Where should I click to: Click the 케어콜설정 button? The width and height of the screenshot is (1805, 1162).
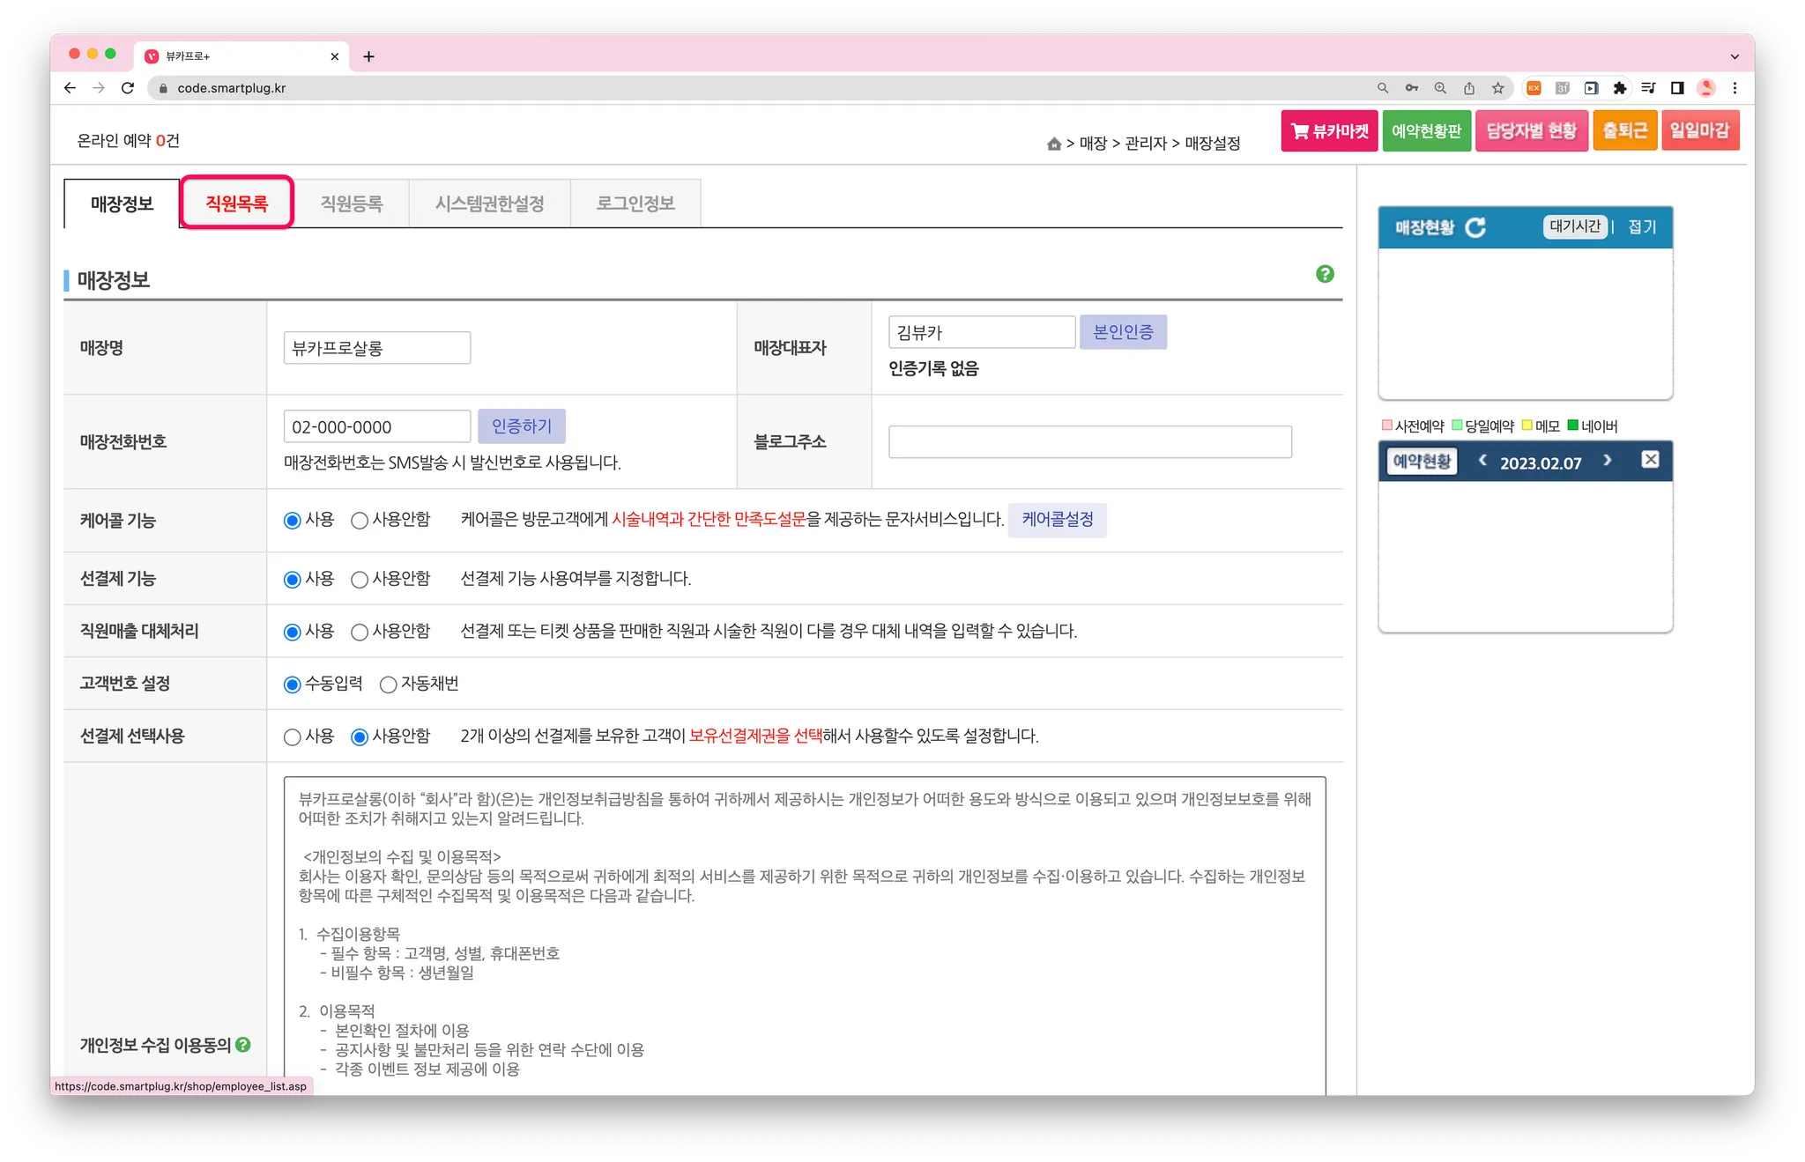point(1057,520)
